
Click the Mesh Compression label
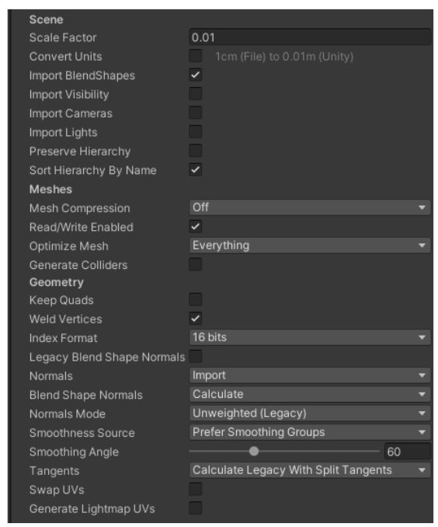[80, 208]
